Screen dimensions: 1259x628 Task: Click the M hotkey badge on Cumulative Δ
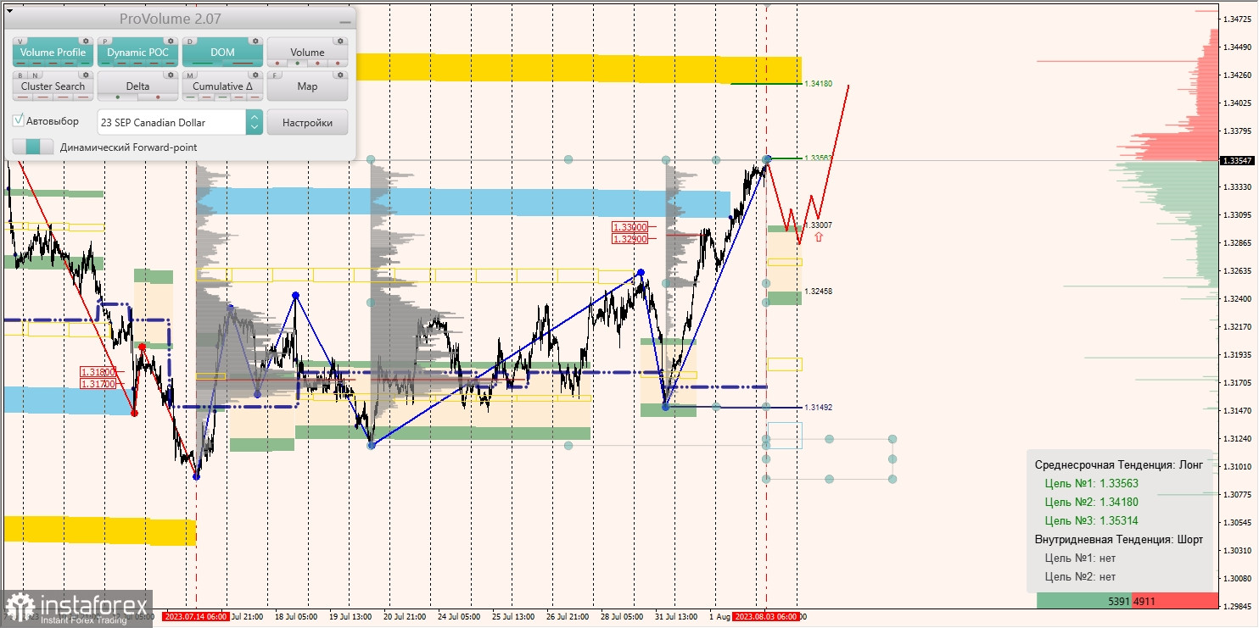tap(190, 75)
